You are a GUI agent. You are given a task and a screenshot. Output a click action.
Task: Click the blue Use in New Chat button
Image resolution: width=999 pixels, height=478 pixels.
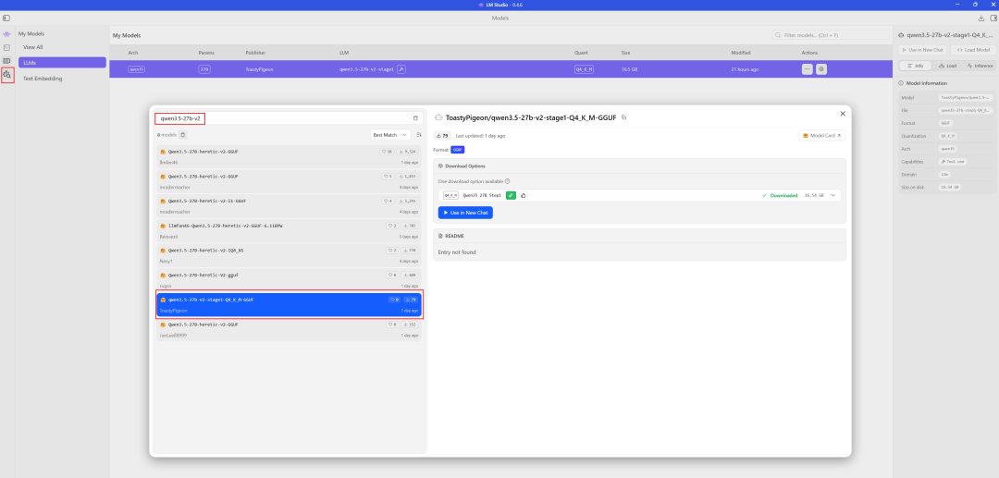tap(465, 213)
